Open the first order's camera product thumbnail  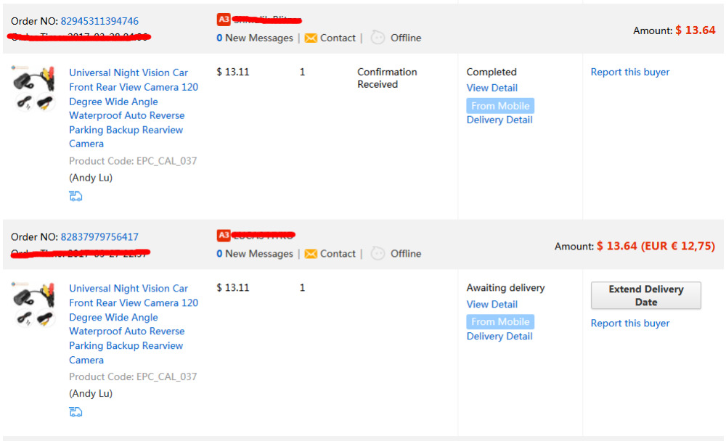33,88
